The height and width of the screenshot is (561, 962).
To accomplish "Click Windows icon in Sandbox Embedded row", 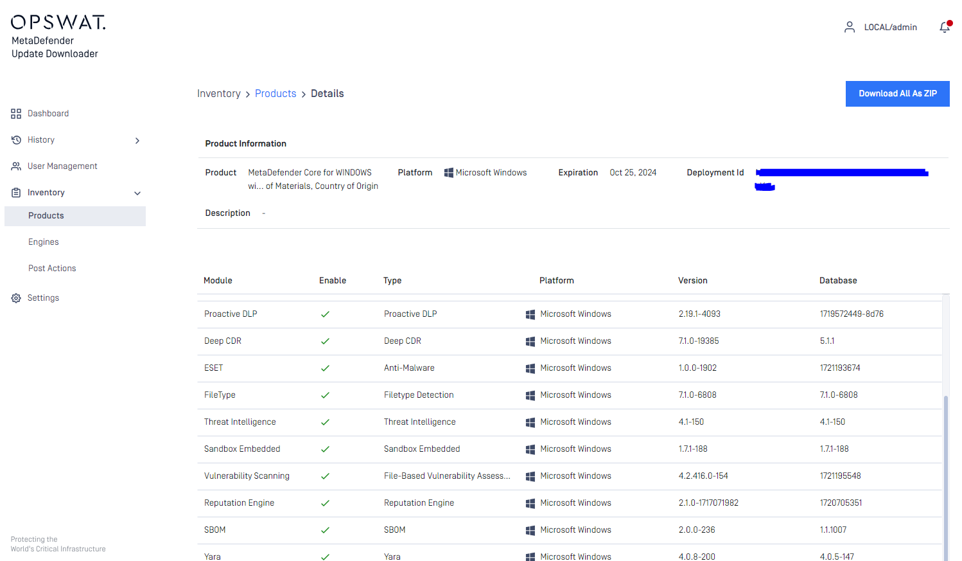I will click(530, 449).
